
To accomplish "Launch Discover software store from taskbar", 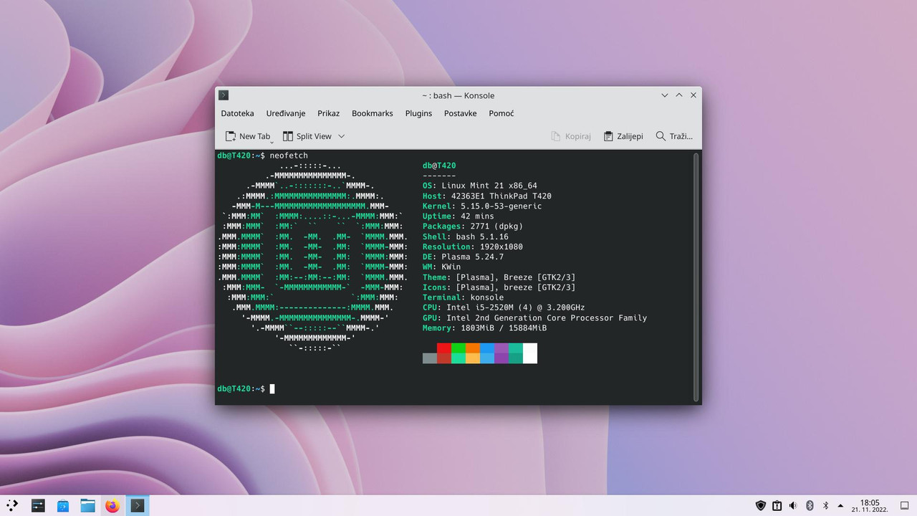I will (x=63, y=505).
